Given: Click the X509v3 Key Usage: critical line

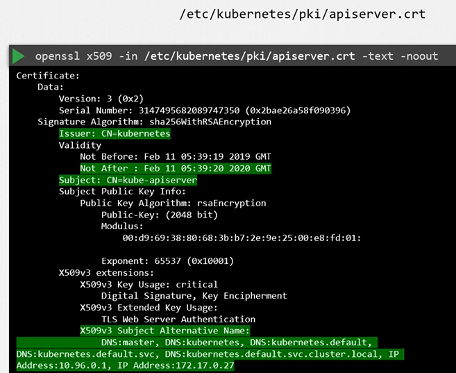Looking at the screenshot, I should pos(149,284).
